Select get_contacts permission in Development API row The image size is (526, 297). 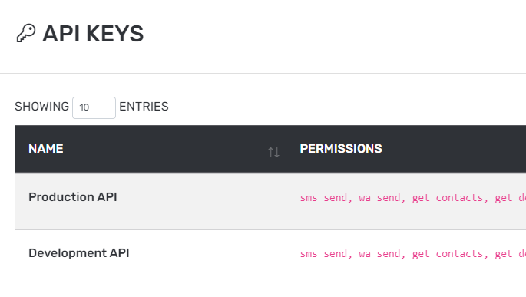coord(447,254)
